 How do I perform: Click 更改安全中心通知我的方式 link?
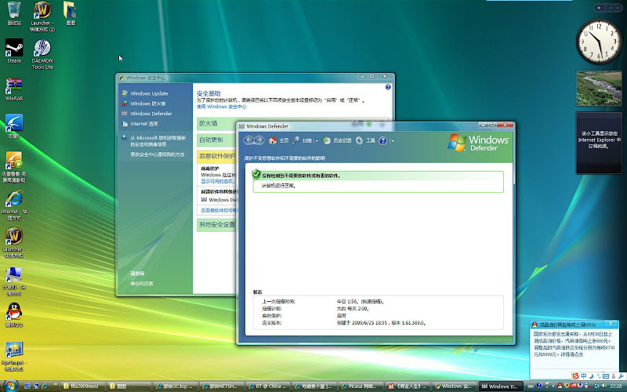158,154
